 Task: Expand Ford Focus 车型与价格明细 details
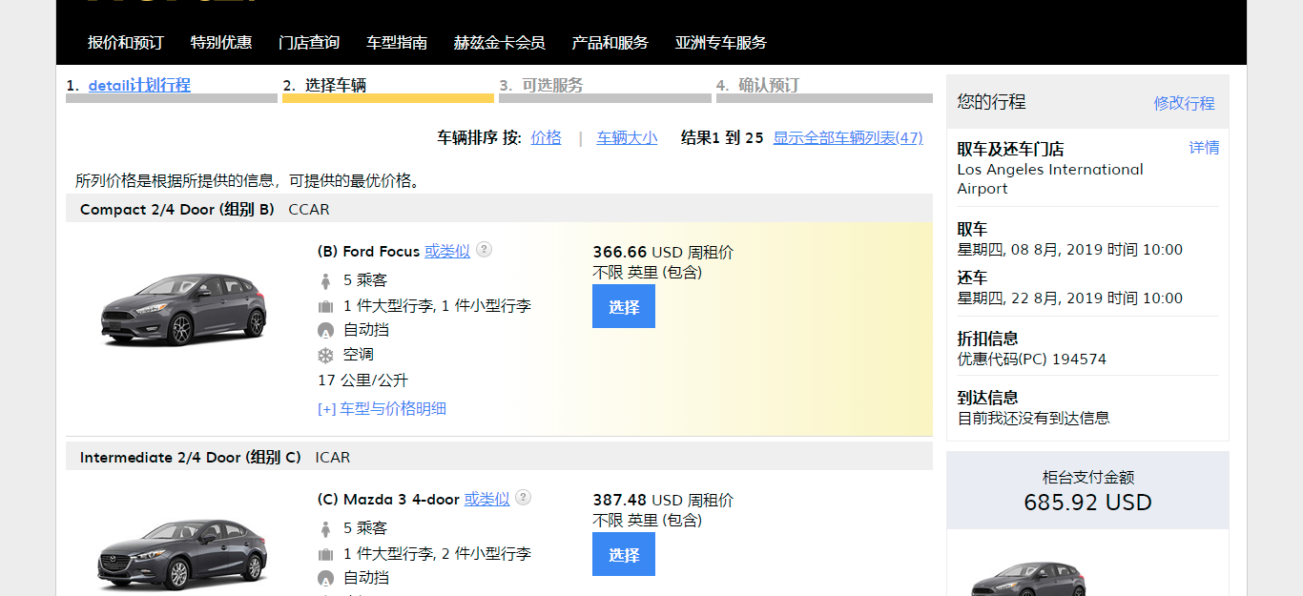point(382,409)
